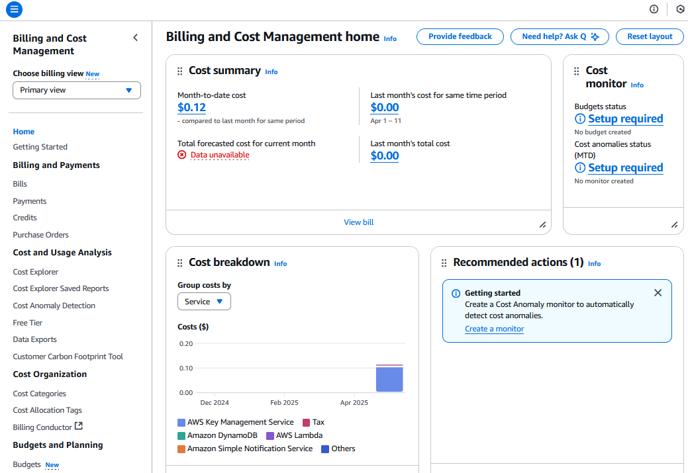Click Info next to Cost monitor

[637, 85]
